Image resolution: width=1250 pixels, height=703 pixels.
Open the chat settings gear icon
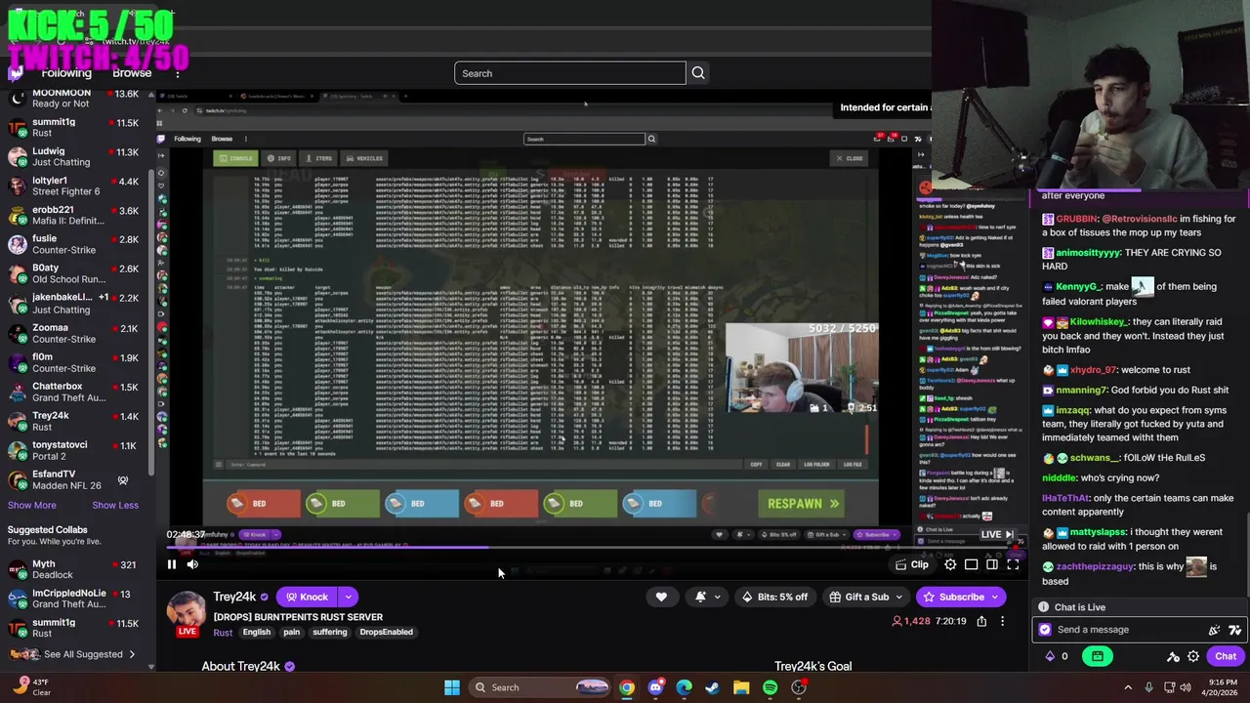tap(1192, 657)
